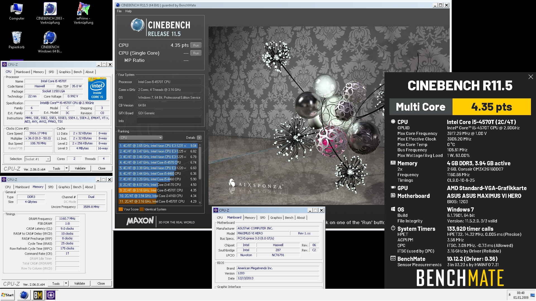Open the File menu in Cinebench
This screenshot has width=536, height=301.
(x=119, y=11)
